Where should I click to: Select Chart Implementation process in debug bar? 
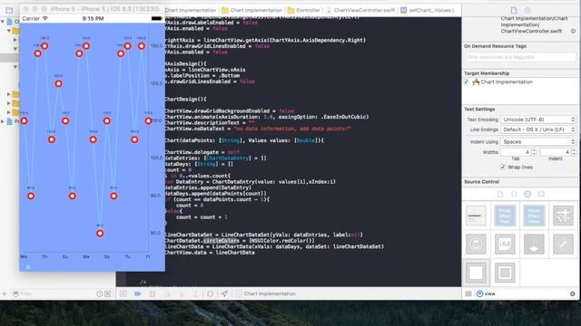coord(266,293)
